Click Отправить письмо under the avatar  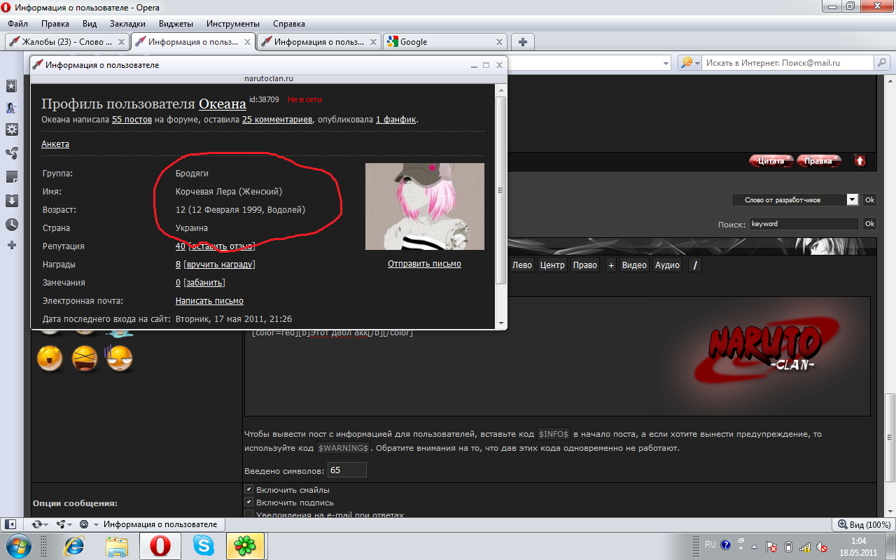click(x=424, y=264)
